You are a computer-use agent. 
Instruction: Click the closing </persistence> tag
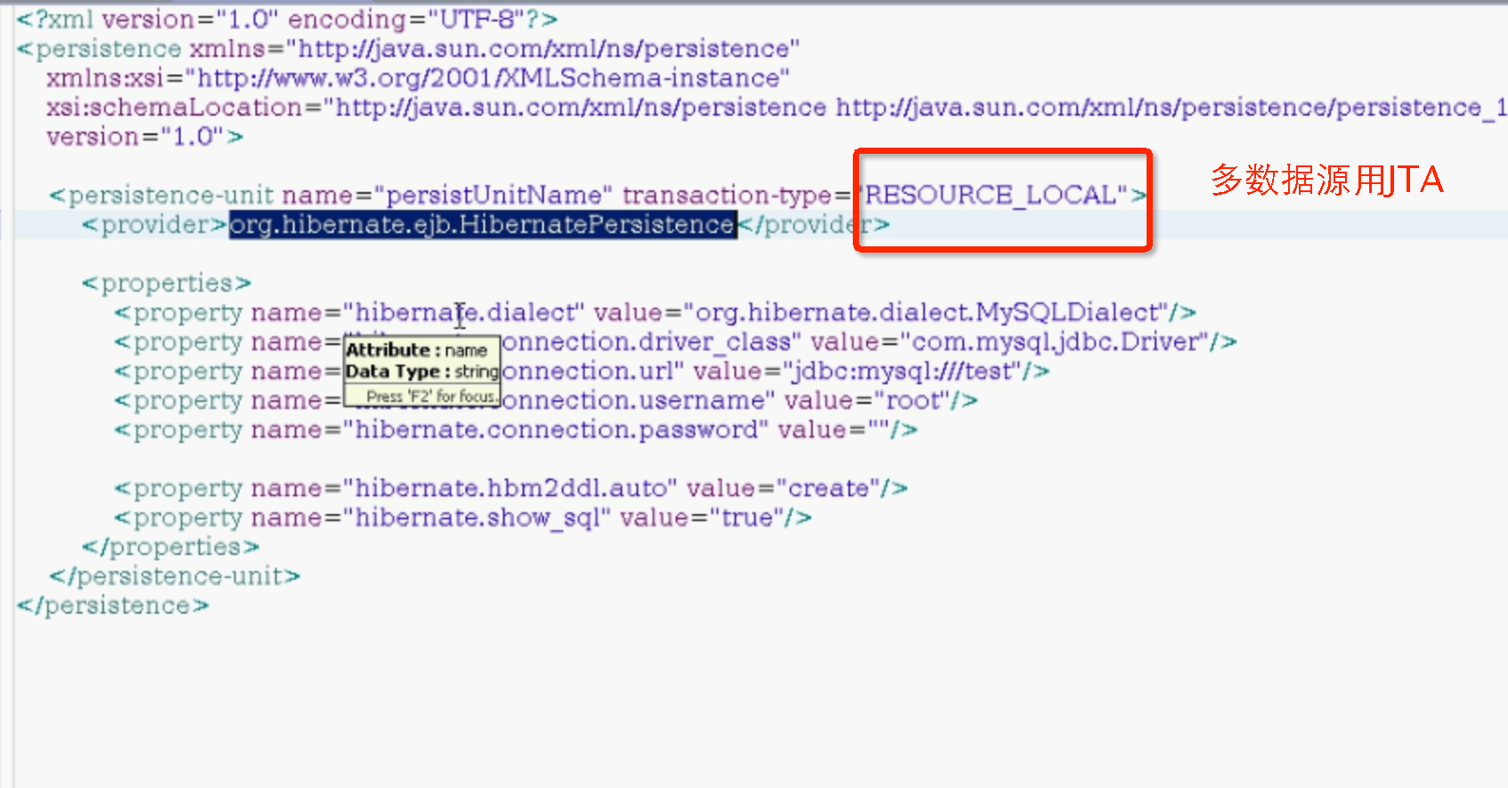click(x=113, y=607)
